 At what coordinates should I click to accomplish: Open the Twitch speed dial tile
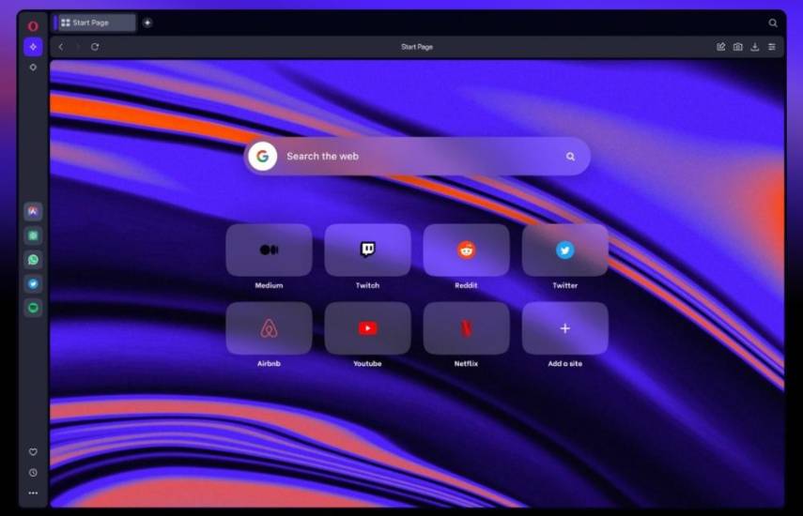pyautogui.click(x=367, y=250)
